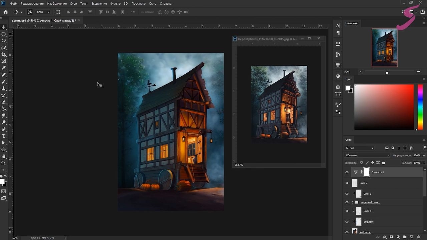Hide the Слой 7 layer
The image size is (427, 240).
coord(347,183)
